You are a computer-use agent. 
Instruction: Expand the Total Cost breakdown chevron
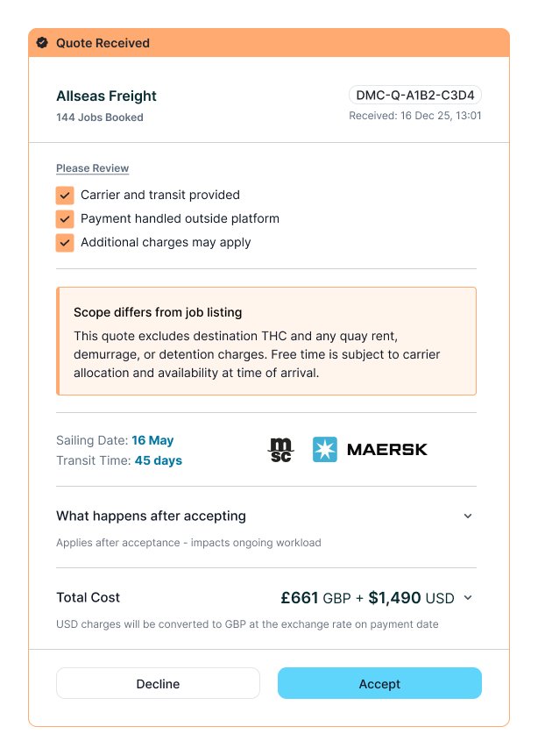pos(468,598)
